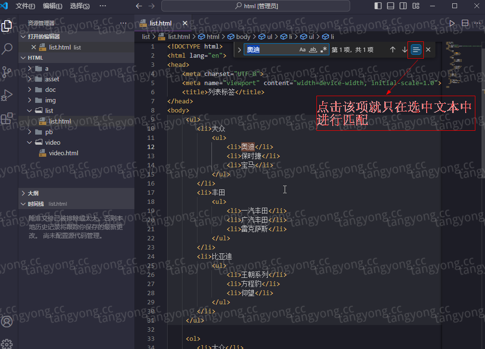Collapse the Open Editors section
The width and height of the screenshot is (485, 349).
(23, 37)
